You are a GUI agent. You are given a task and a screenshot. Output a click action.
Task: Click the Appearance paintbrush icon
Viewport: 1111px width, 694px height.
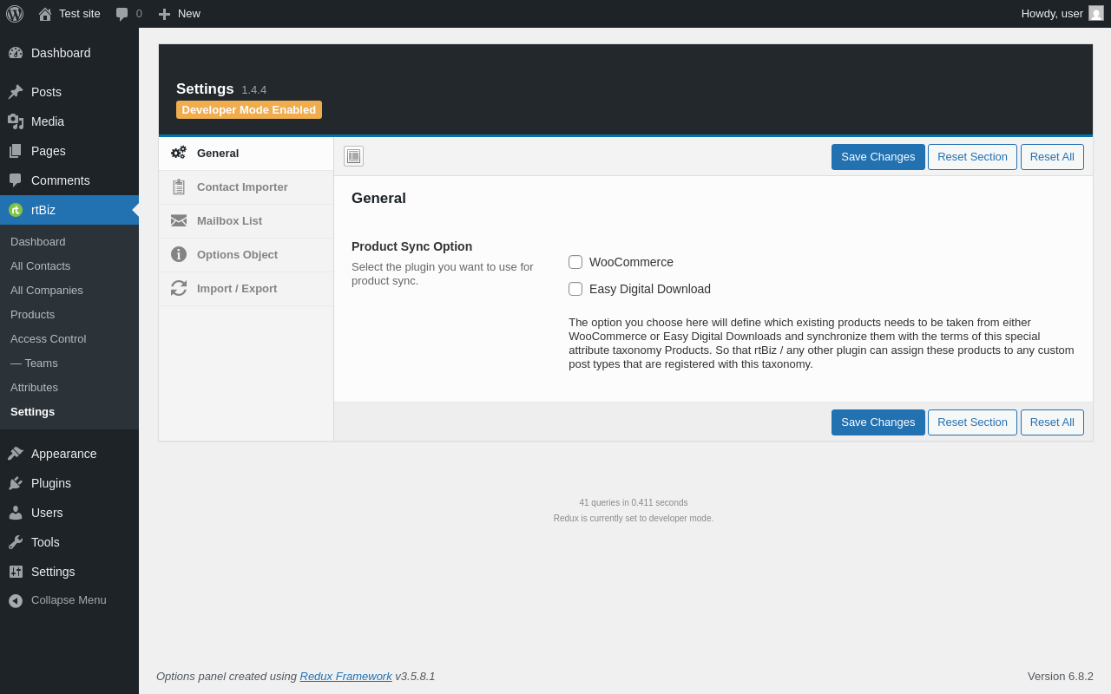pyautogui.click(x=16, y=454)
